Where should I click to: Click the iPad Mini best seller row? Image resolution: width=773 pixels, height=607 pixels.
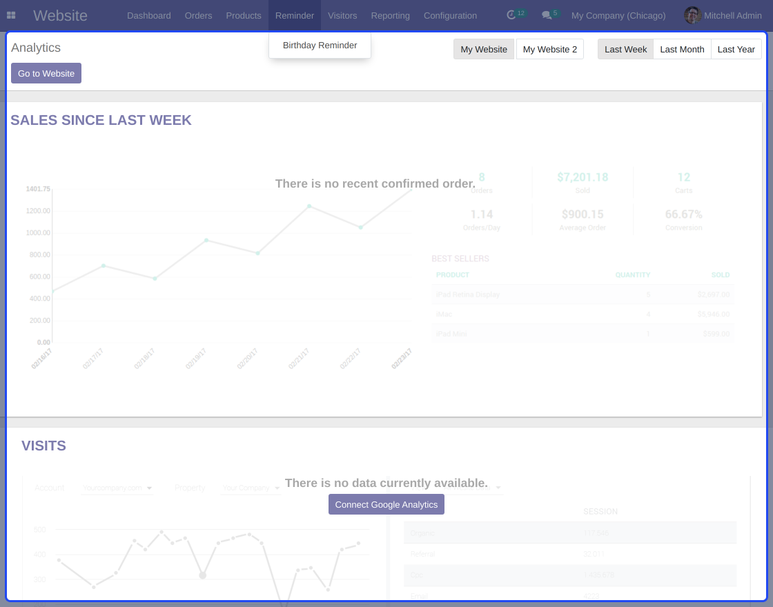click(x=583, y=334)
